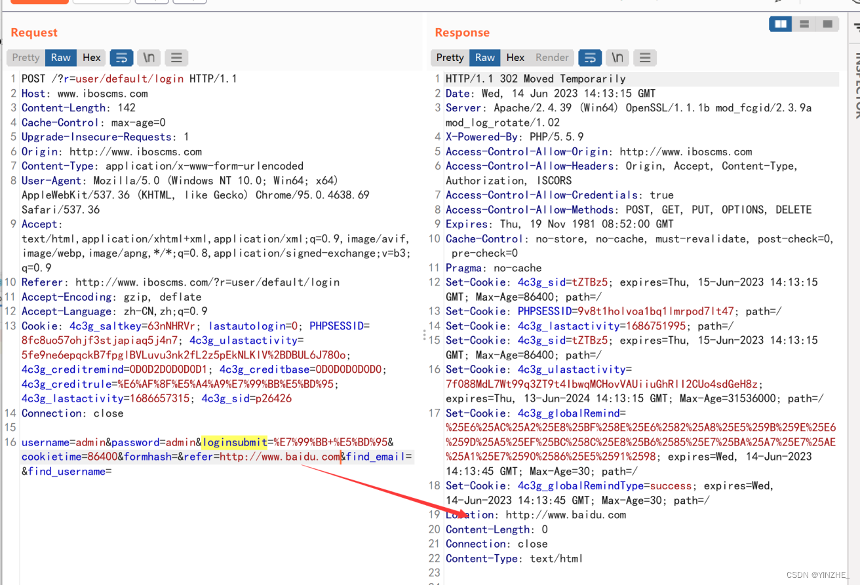Viewport: 860px width, 585px height.
Task: Click the cookietime=86400 body parameter
Action: [x=69, y=457]
